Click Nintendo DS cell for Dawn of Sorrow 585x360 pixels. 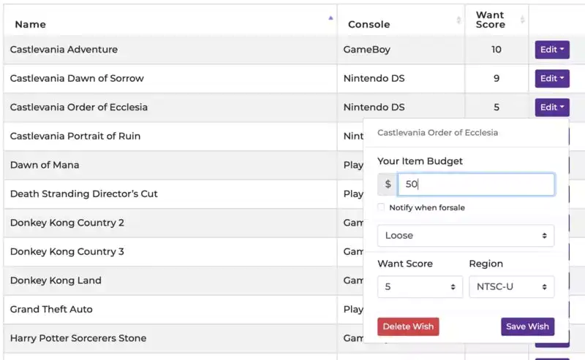[x=401, y=78]
